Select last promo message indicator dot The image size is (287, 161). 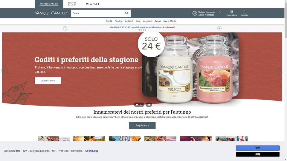click(x=146, y=30)
